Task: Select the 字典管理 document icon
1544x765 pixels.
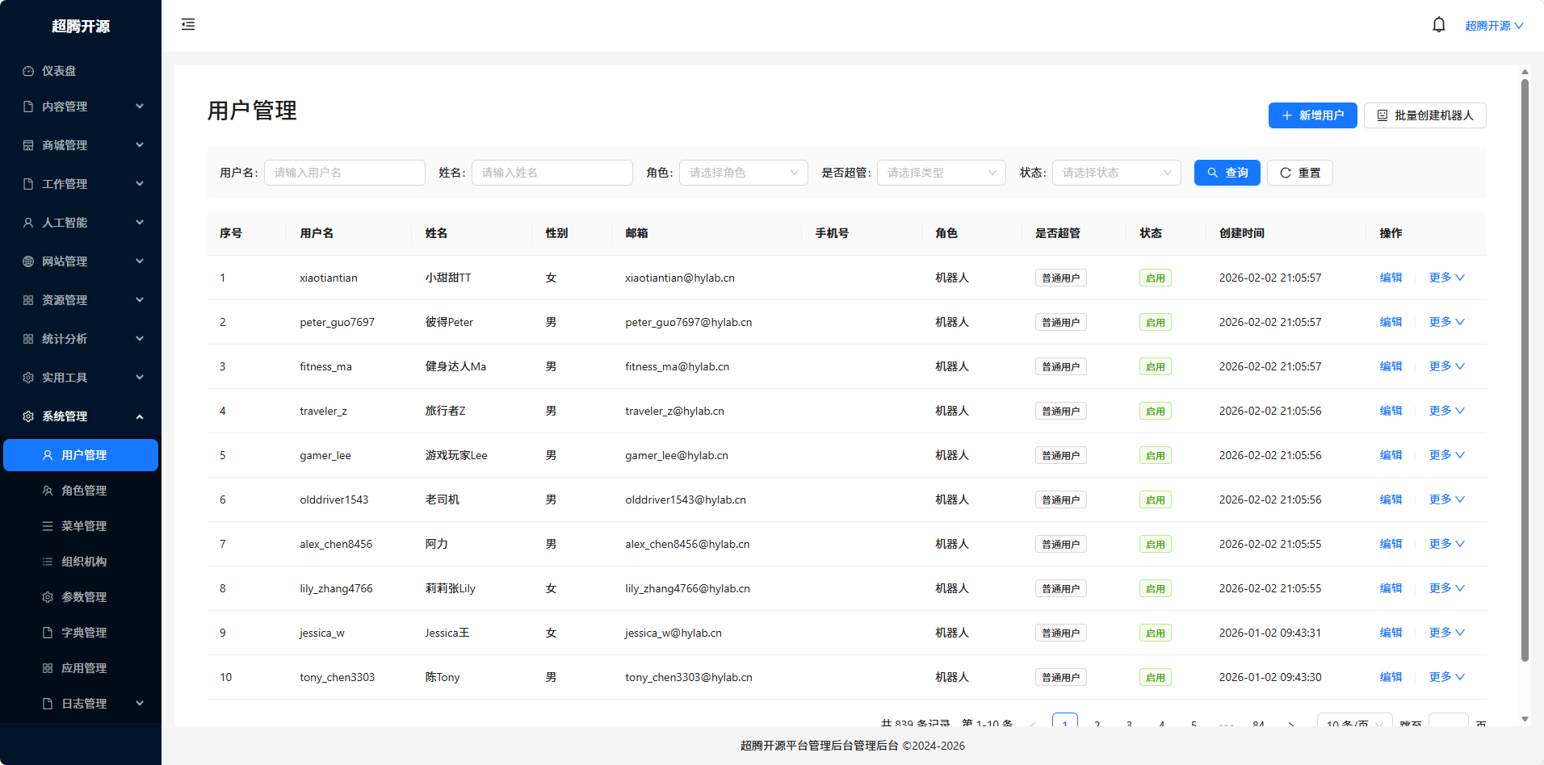Action: (x=47, y=632)
